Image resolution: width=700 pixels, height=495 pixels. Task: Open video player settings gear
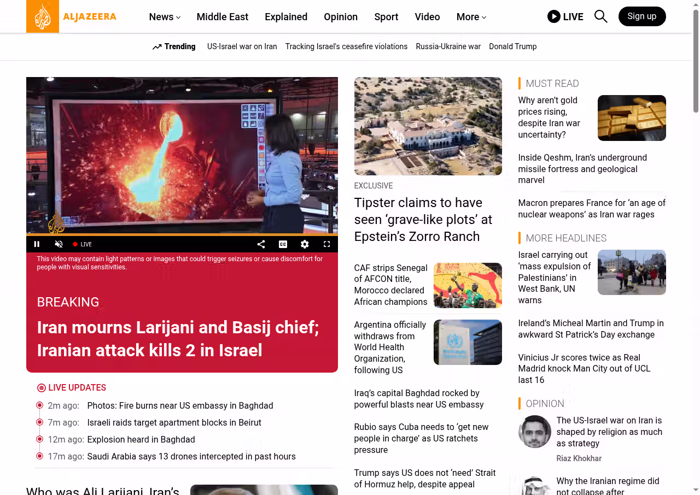pyautogui.click(x=305, y=244)
